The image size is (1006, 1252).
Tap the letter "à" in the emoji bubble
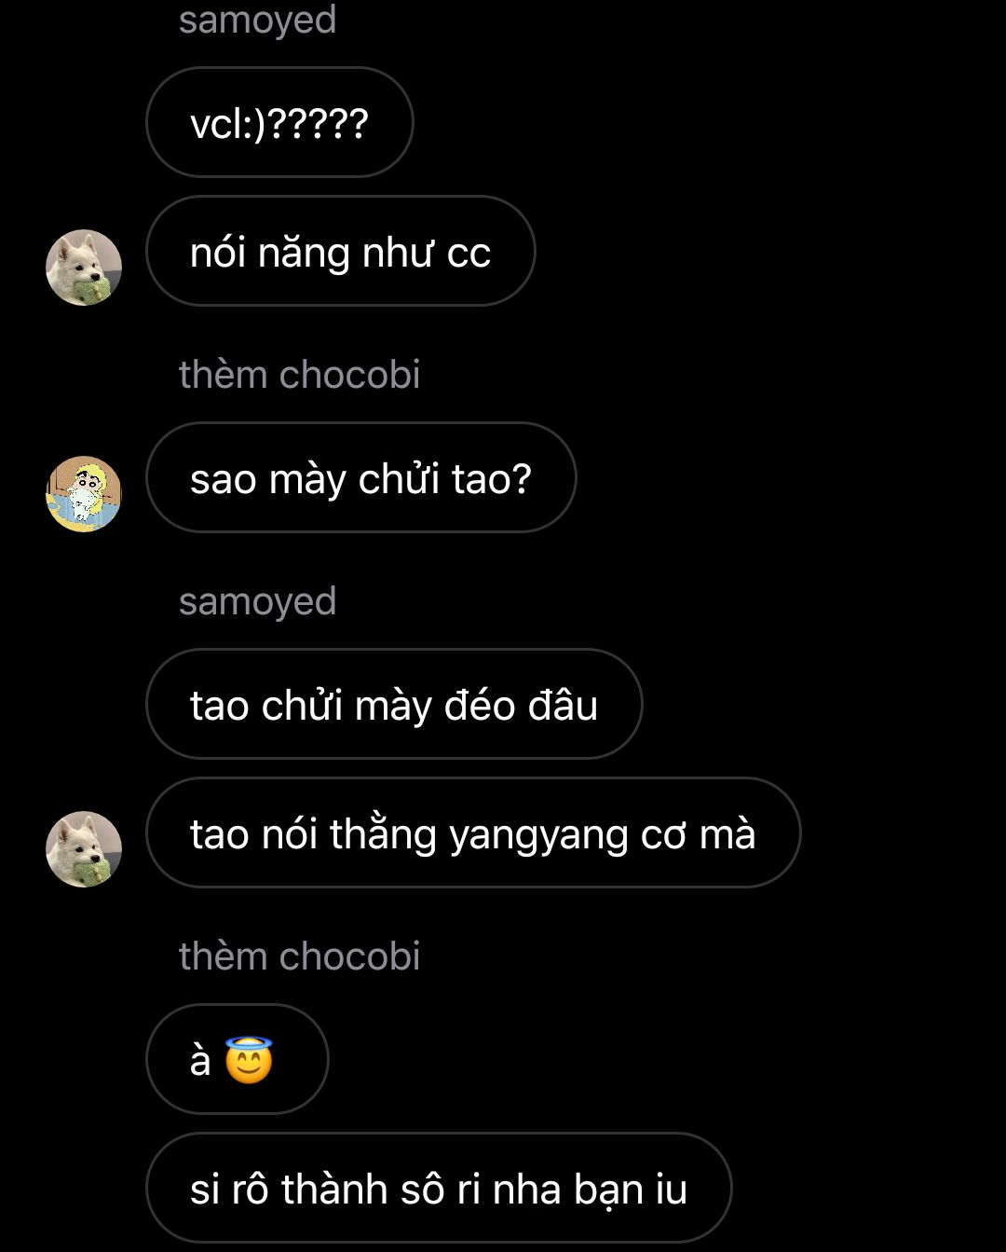click(x=200, y=1061)
